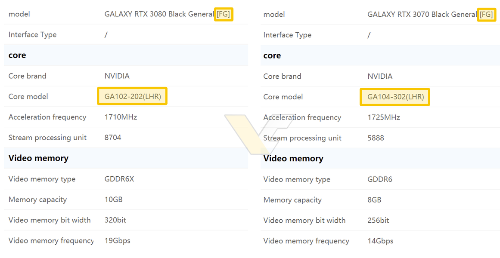500x258 pixels.
Task: Click the core section header above GA104-302
Action: tap(272, 55)
